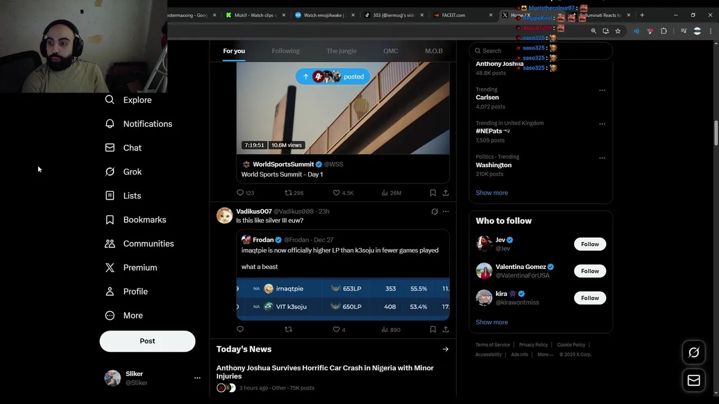Bookmark the World Sports Summit post
Screen dimensions: 719x404
tap(433, 192)
